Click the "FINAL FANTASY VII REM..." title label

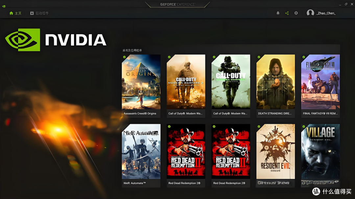point(320,114)
